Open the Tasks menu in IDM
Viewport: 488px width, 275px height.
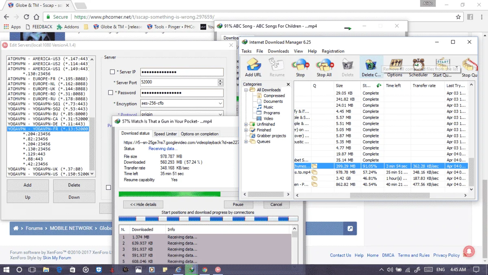[x=246, y=51]
